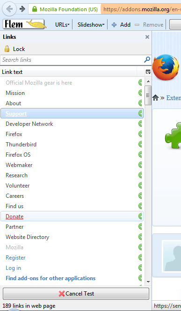Open the column picker icon
The image size is (181, 311).
(148, 72)
